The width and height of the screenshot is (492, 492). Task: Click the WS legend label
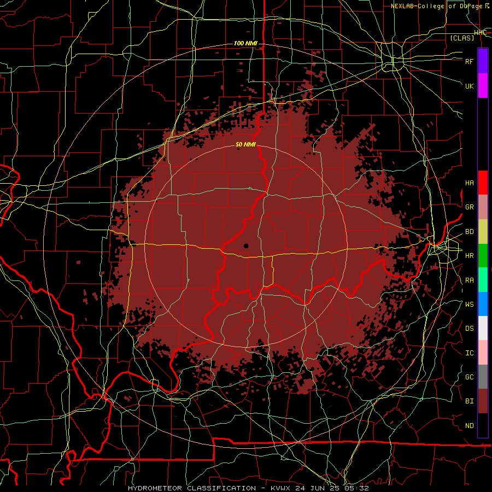pyautogui.click(x=470, y=304)
